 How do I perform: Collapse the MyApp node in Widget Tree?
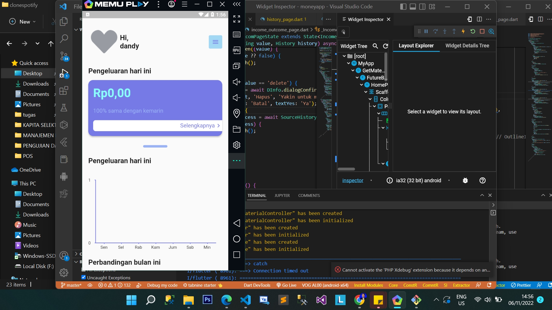pos(349,63)
